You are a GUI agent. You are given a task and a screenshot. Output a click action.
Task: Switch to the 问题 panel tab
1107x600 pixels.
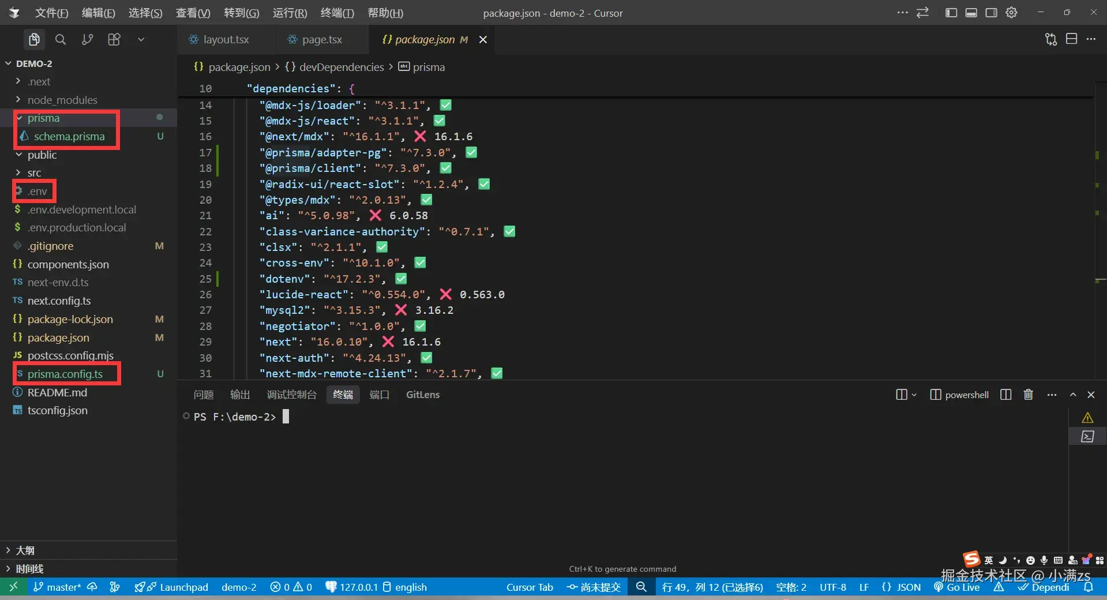click(x=204, y=395)
